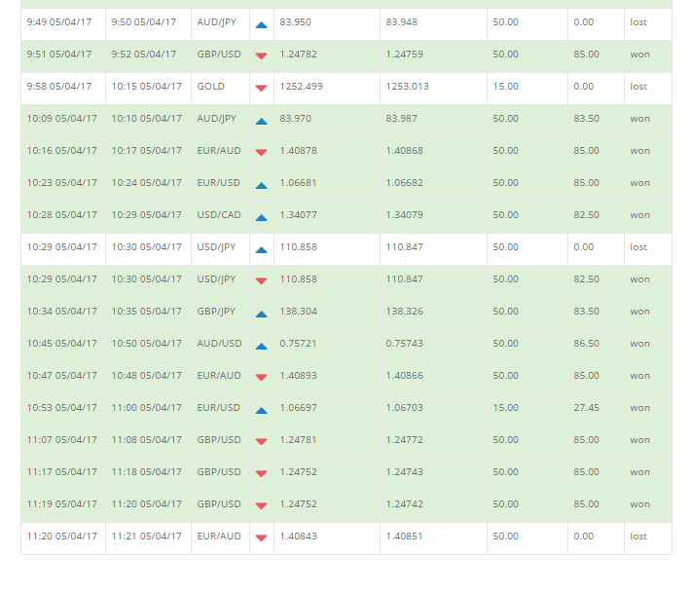The height and width of the screenshot is (593, 692).
Task: Click the blue up arrow in the 10:53 EUR/USD row
Action: click(x=261, y=410)
